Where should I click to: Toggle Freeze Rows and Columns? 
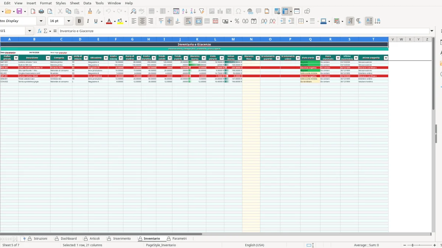pos(285,11)
